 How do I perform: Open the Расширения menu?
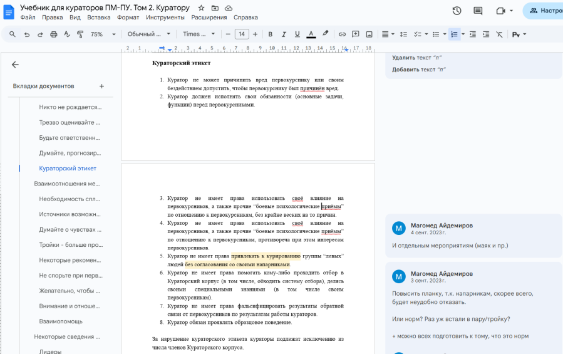[x=209, y=18]
